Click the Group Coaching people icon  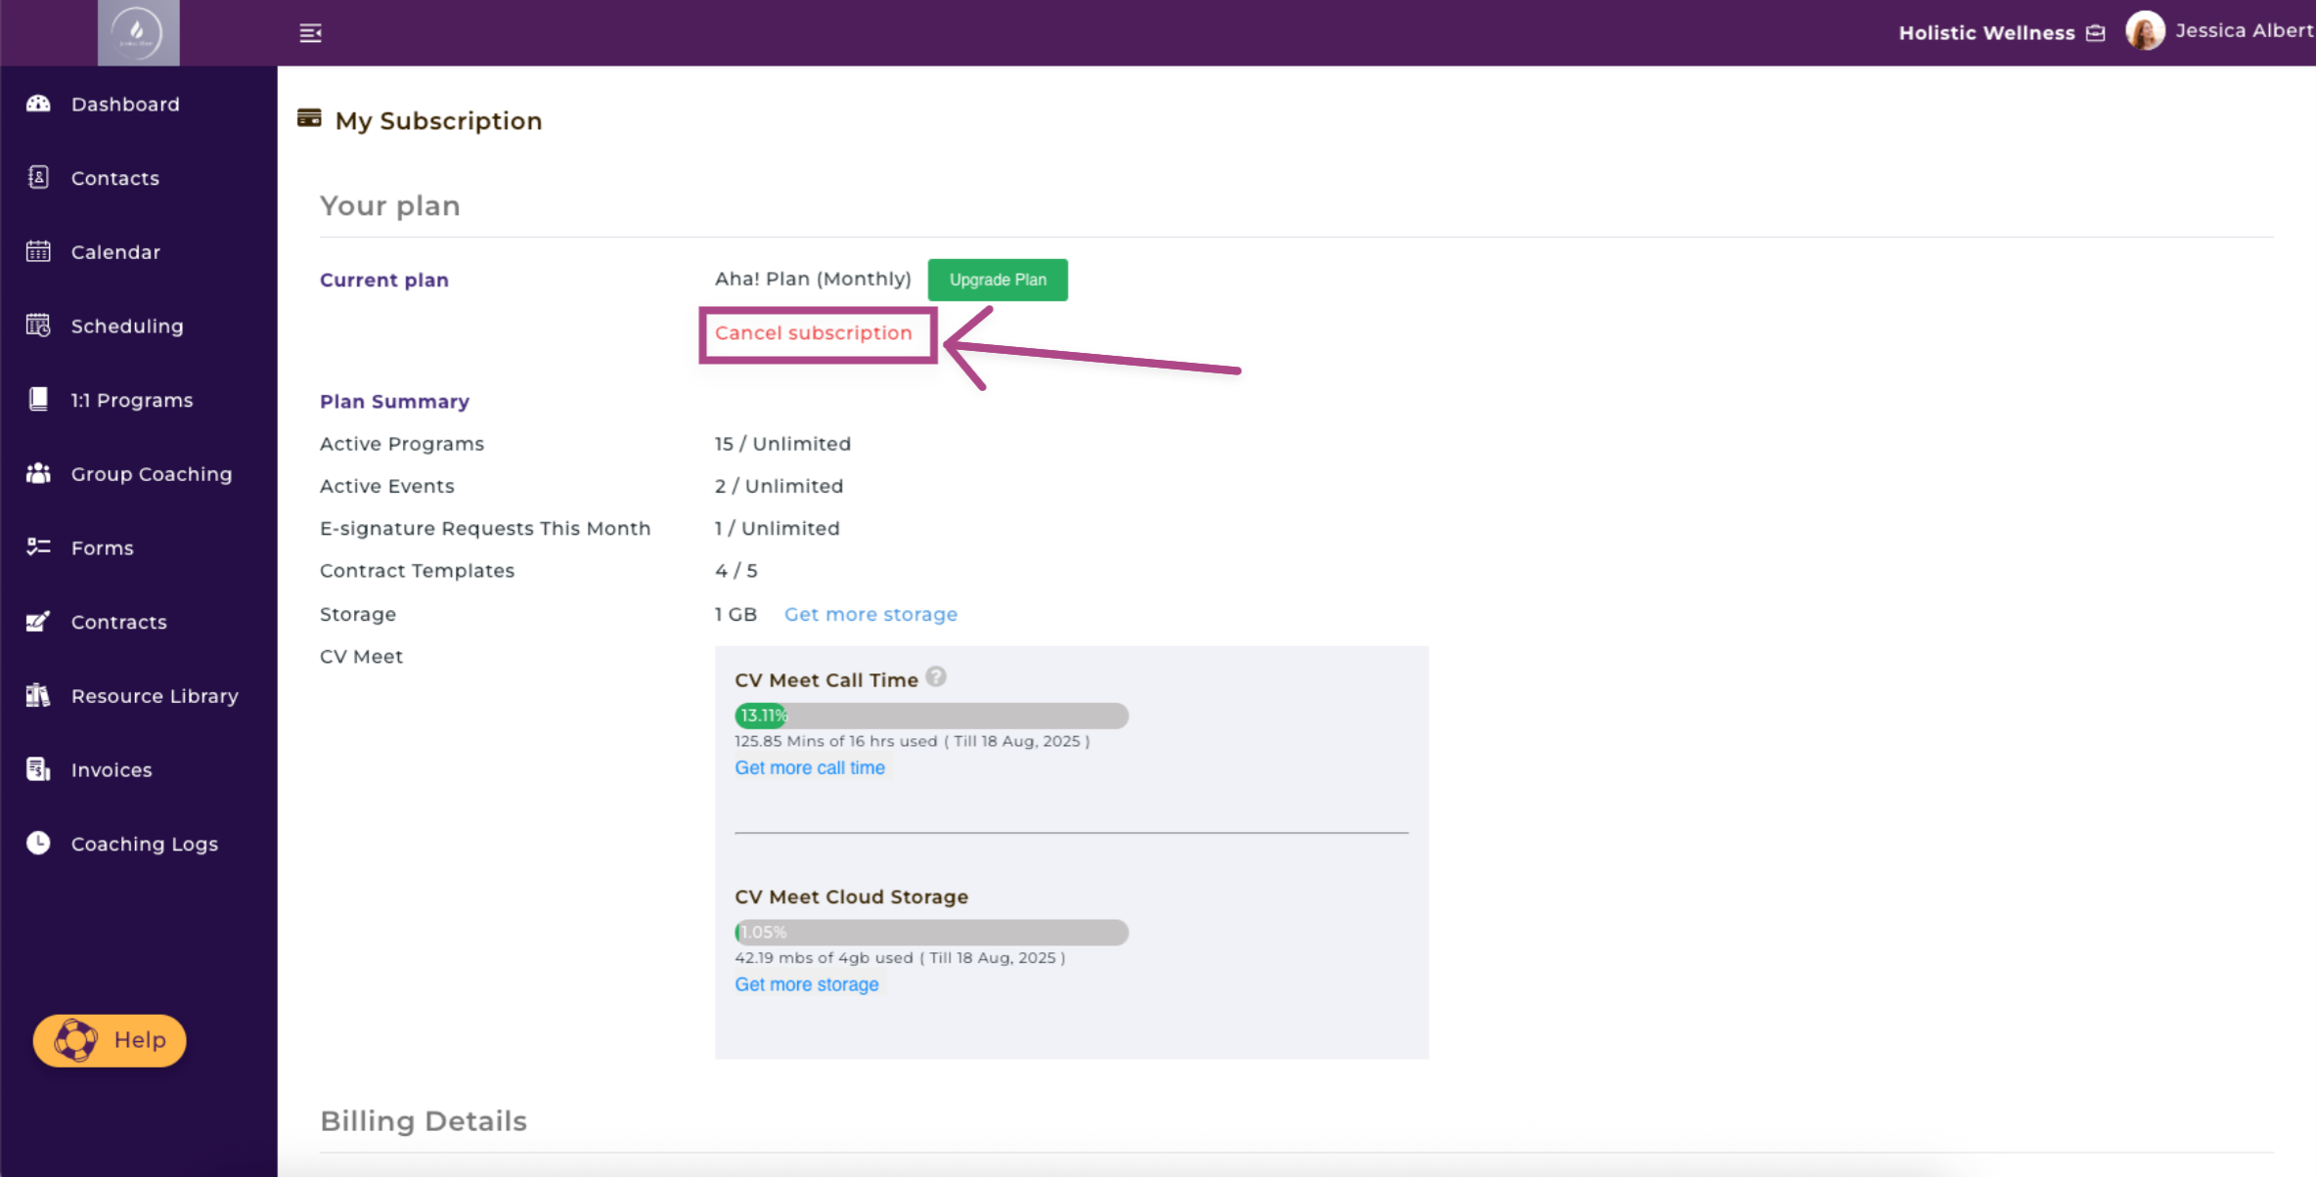pos(38,473)
